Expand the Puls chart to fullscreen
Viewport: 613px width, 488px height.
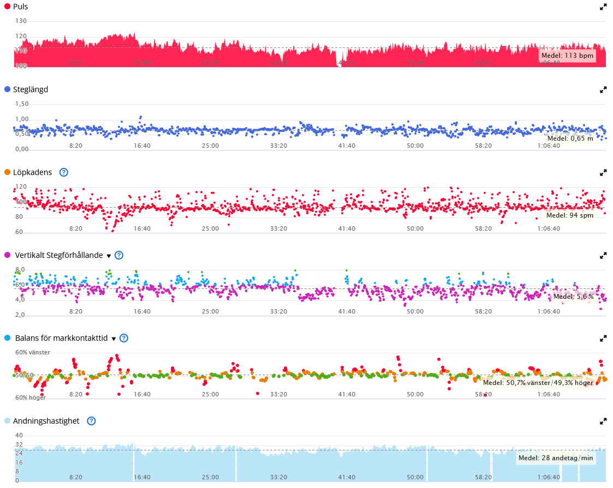click(603, 7)
